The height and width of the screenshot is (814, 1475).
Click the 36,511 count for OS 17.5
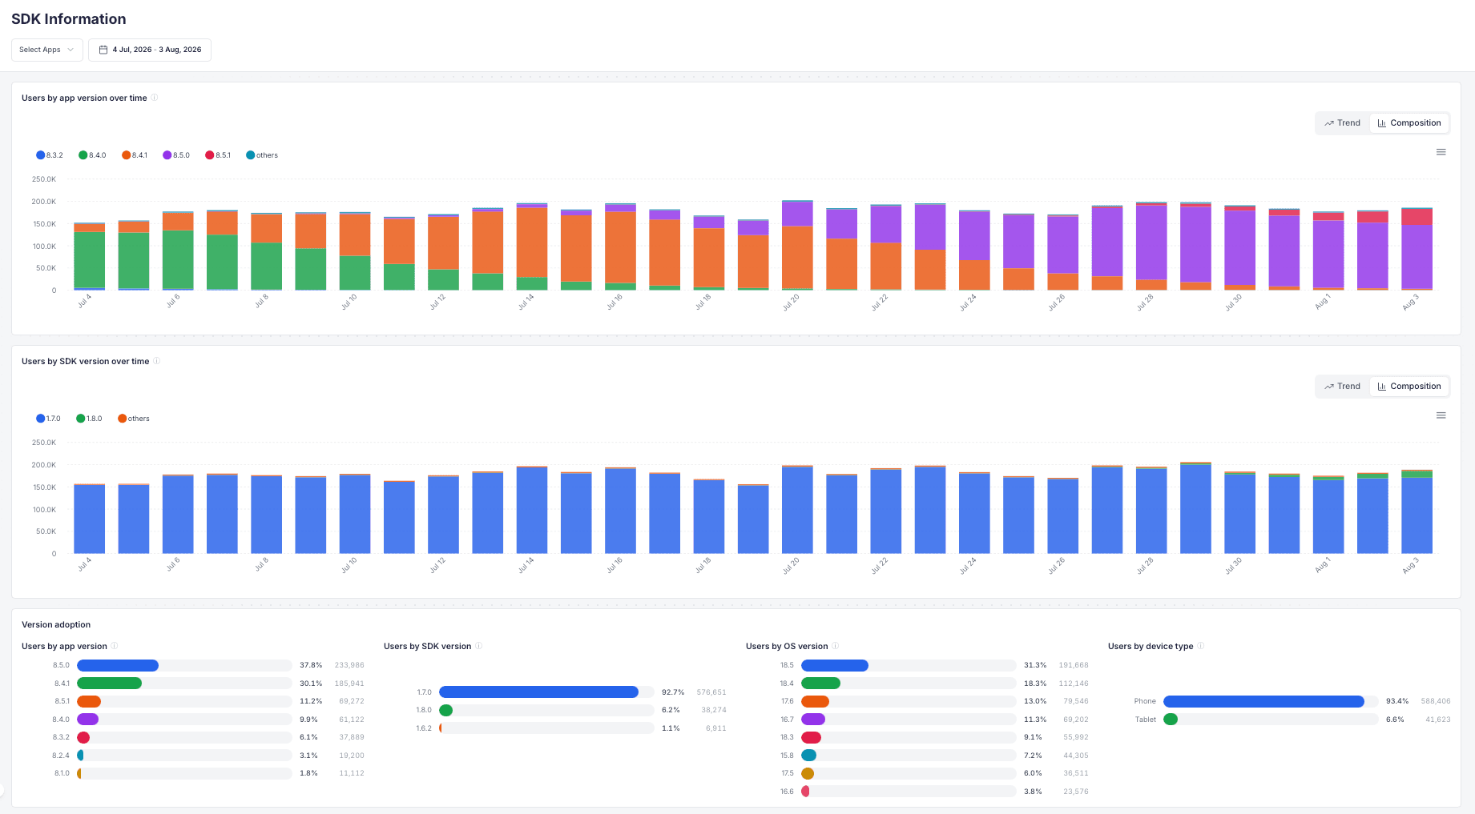tap(1076, 773)
